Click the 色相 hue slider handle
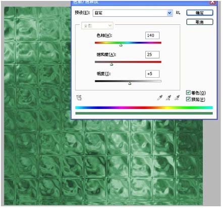 pos(121,45)
